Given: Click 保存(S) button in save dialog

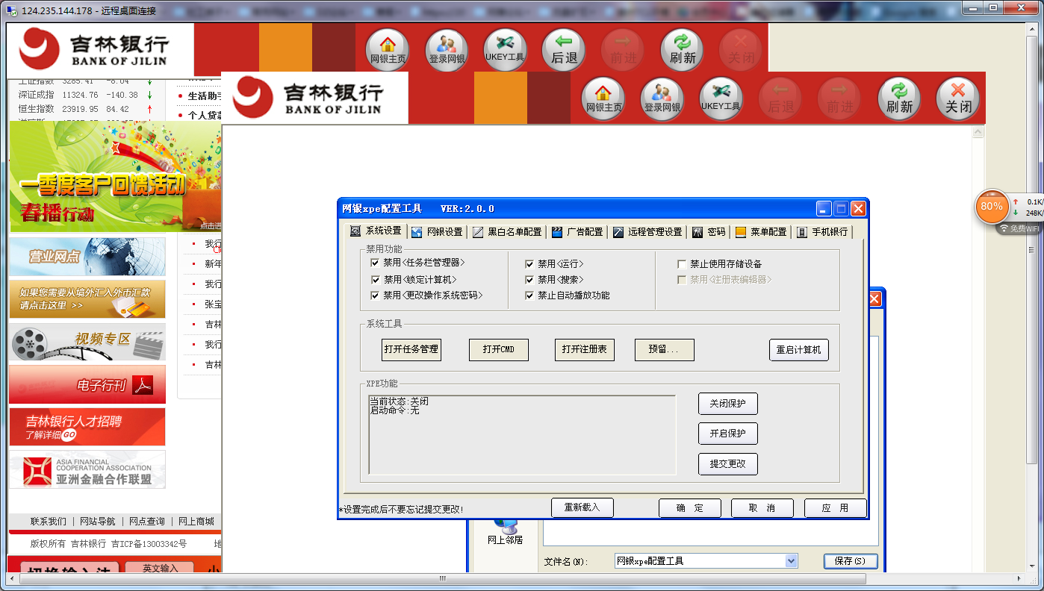Looking at the screenshot, I should click(x=851, y=561).
